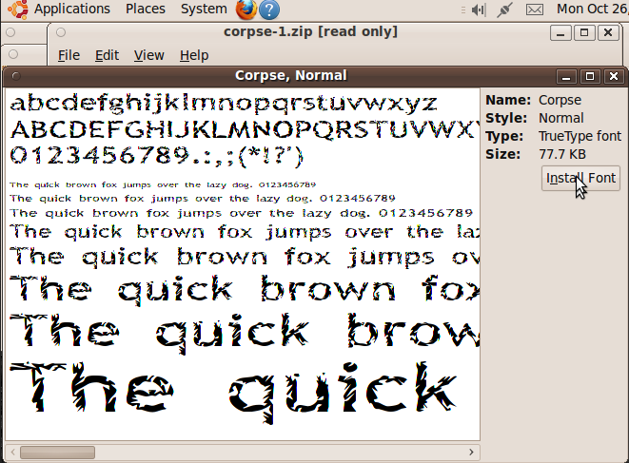Maximize the Corpse, Normal font window
629x463 pixels.
tap(590, 76)
